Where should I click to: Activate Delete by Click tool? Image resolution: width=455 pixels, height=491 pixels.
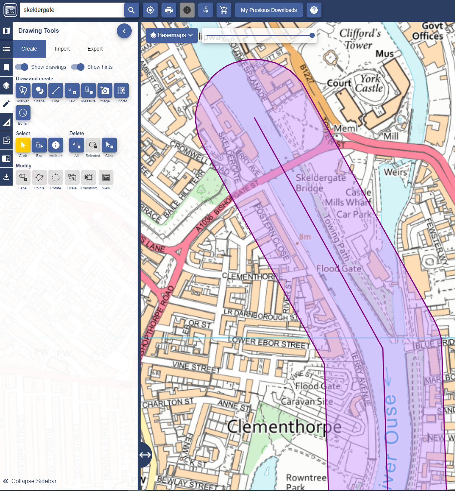coord(109,145)
